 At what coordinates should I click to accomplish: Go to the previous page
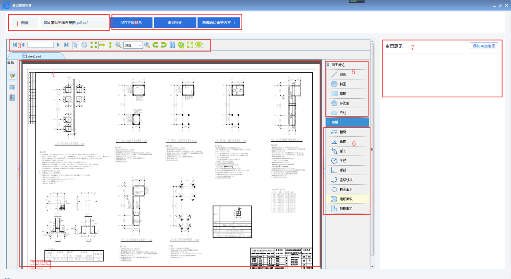click(22, 45)
